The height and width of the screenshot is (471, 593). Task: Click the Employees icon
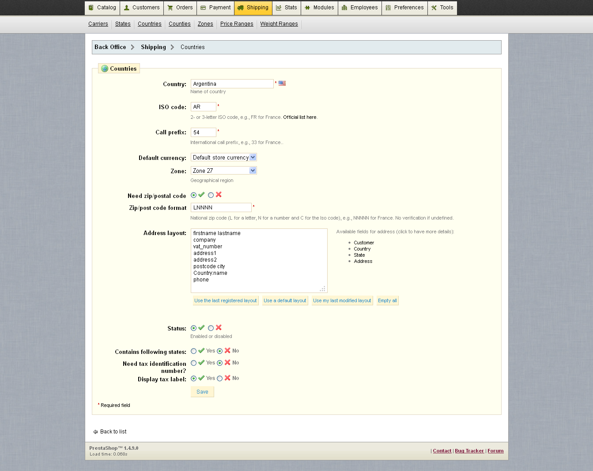coord(344,8)
